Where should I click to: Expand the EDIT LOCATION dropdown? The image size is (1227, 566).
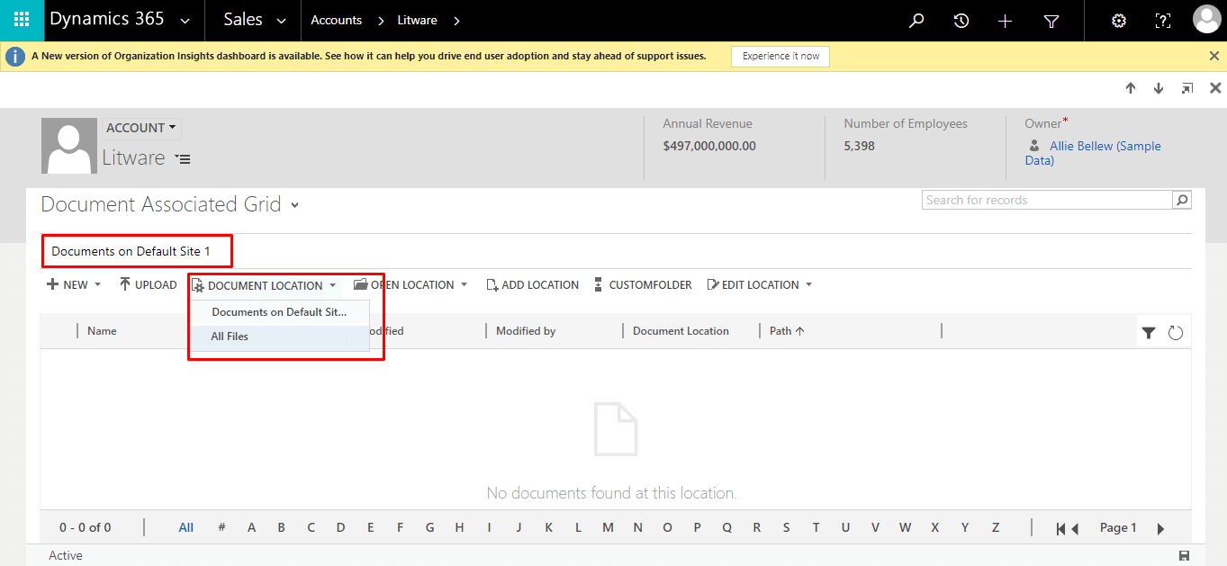pyautogui.click(x=808, y=285)
